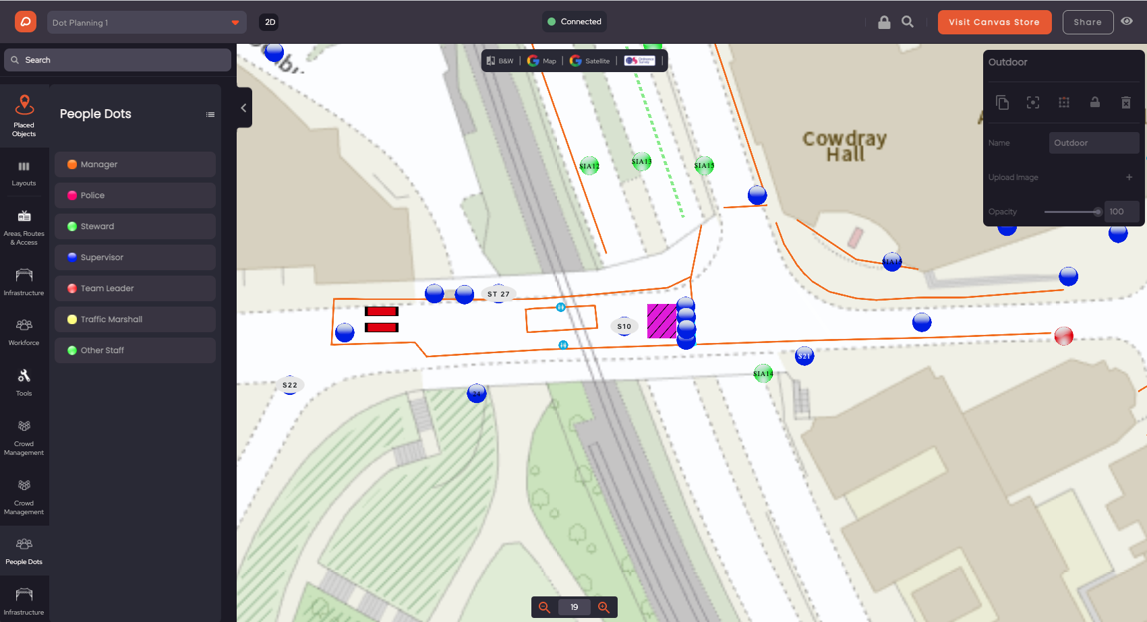
Task: Collapse the People Dots side panel
Action: tap(243, 108)
